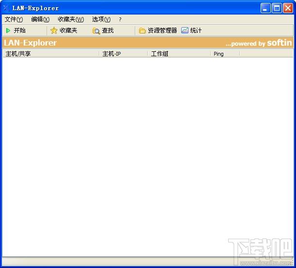Image resolution: width=296 pixels, height=268 pixels.
Task: Click the LAN-Explorer title bar app icon
Action: [6, 8]
